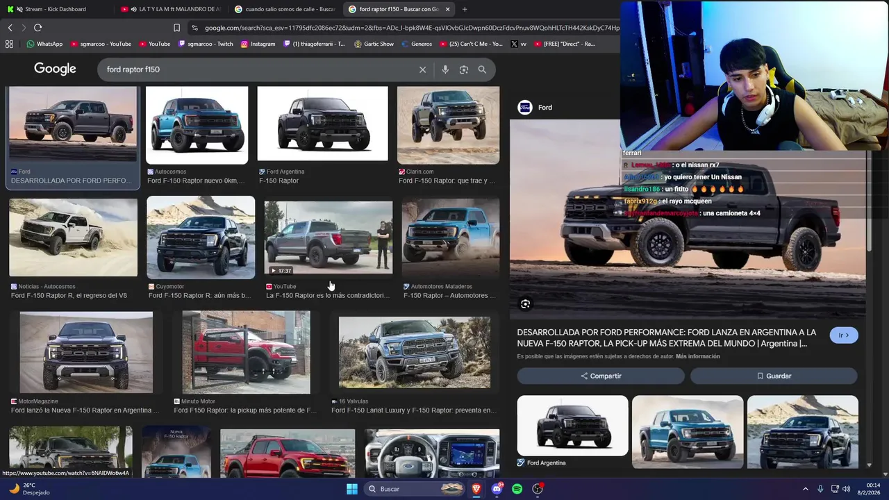Screen dimensions: 889x500
Task: Open Spotify from the taskbar
Action: [517, 489]
